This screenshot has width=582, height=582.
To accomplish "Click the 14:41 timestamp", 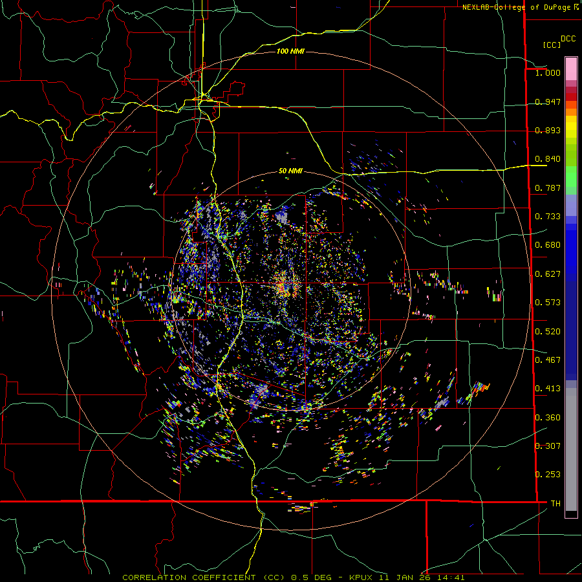I will click(x=451, y=577).
